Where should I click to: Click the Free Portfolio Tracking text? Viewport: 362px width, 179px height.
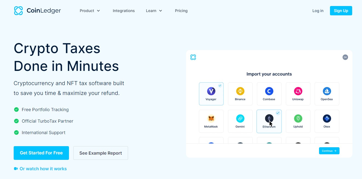(45, 109)
